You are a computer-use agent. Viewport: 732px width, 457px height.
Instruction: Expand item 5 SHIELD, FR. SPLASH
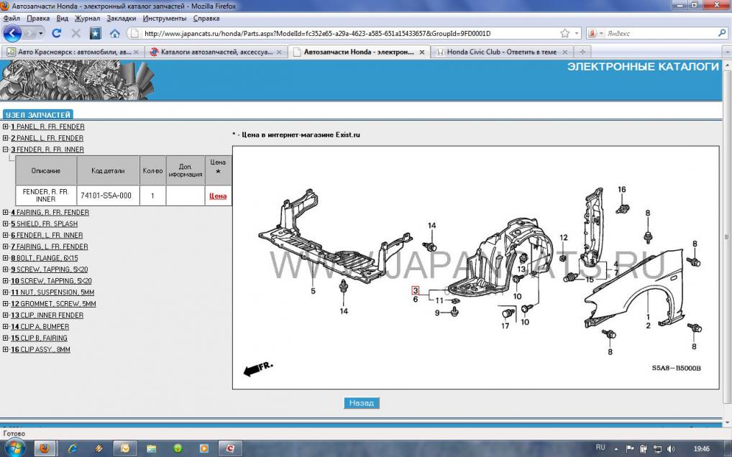pyautogui.click(x=6, y=224)
